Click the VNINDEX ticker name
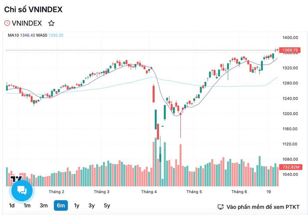 click(27, 23)
